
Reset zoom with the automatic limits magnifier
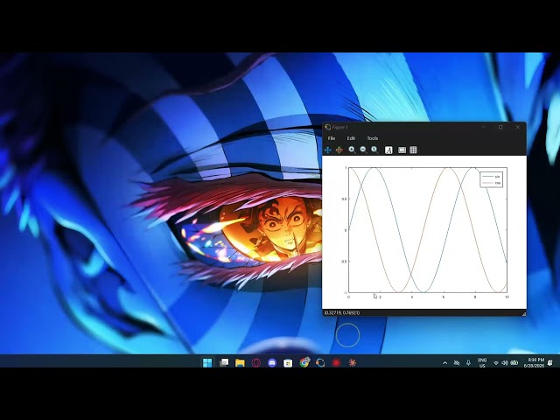(374, 150)
